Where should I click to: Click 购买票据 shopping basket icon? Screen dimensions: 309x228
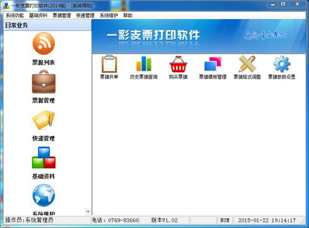[178, 64]
